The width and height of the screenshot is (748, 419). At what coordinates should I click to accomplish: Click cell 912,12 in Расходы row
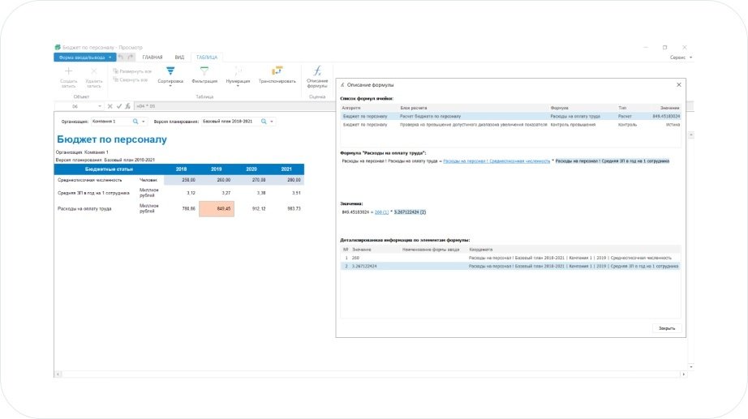pos(251,209)
